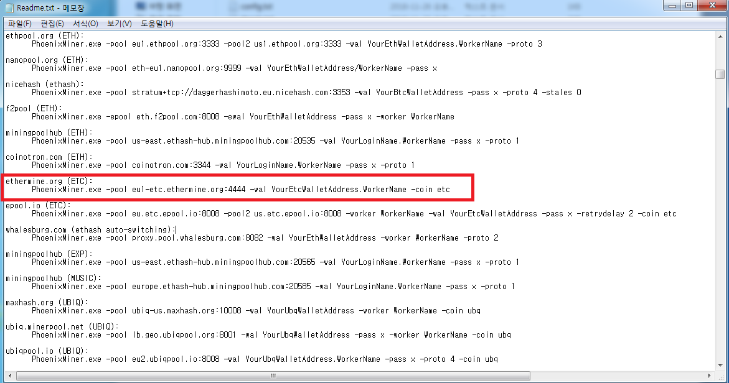Minimize the Readme.txt Notepad window
Screen dimensions: 729x383
(x=672, y=6)
